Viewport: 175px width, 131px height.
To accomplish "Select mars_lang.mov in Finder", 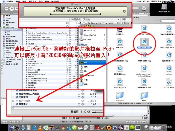I will pos(120,83).
